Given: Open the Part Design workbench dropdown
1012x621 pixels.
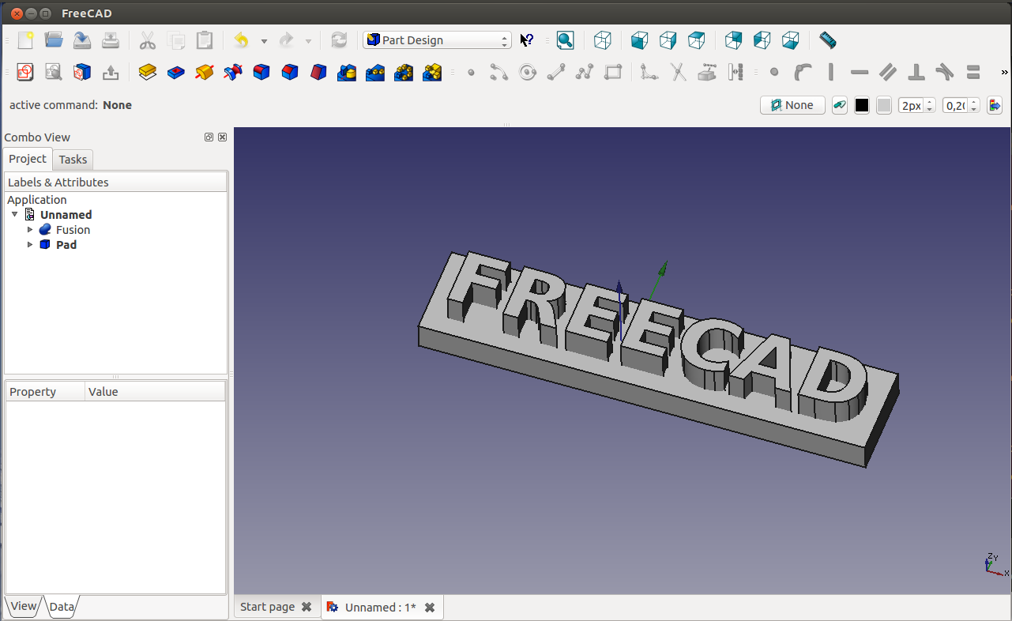Looking at the screenshot, I should tap(437, 40).
